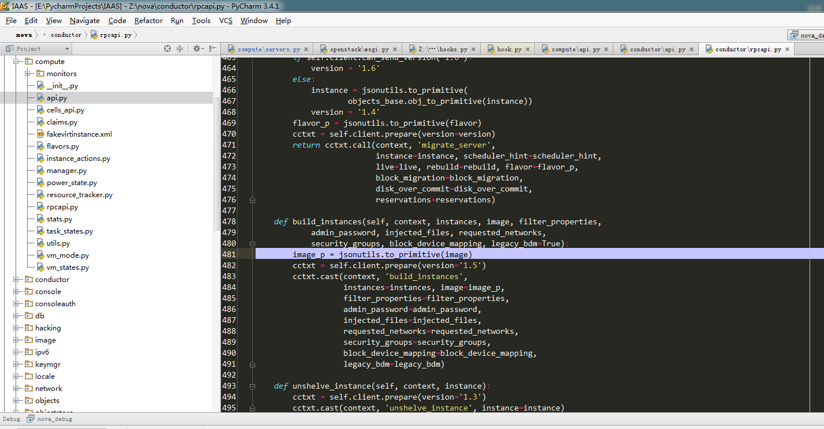
Task: Select cells_api.py file
Action: (65, 110)
